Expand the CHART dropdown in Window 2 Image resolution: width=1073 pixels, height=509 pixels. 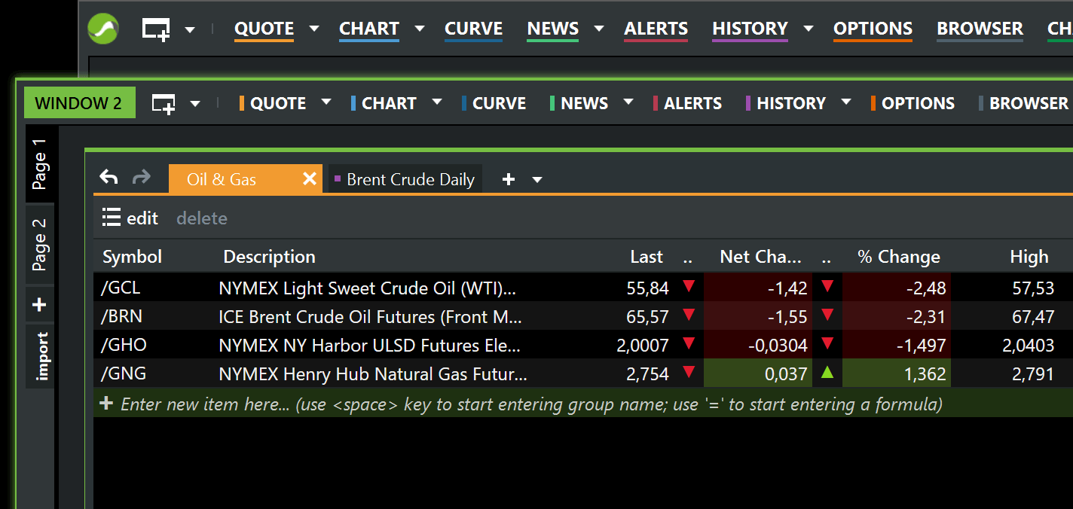click(x=437, y=102)
